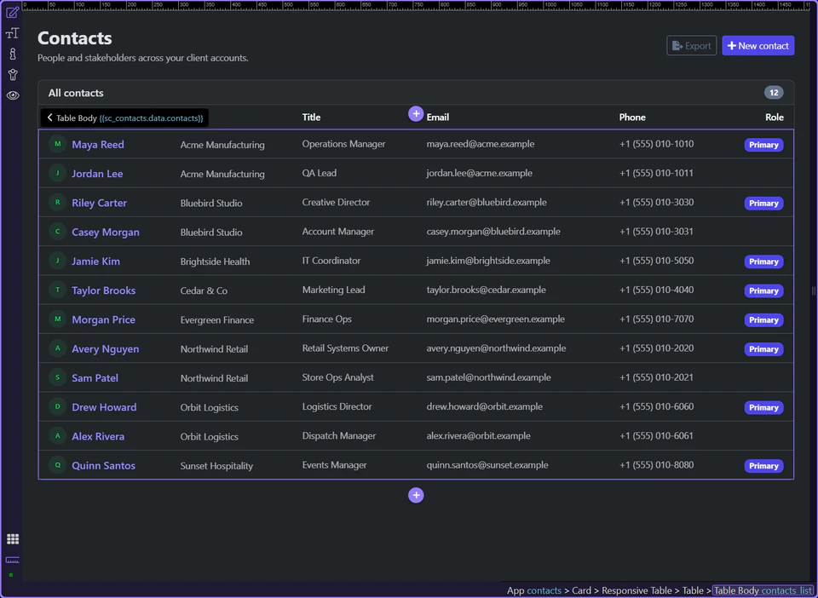Select the 'Table' breadcrumb item
818x598 pixels.
tap(694, 590)
